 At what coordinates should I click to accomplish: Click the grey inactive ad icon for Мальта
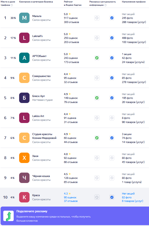tap(97, 18)
